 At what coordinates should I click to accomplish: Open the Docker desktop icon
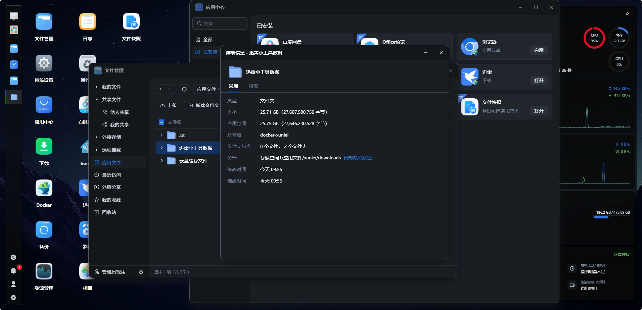pyautogui.click(x=44, y=188)
